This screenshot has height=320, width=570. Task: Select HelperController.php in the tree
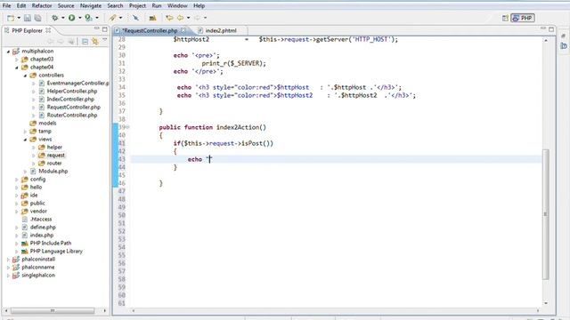coord(72,92)
